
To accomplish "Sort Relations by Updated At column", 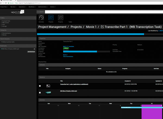I will 159,81.
